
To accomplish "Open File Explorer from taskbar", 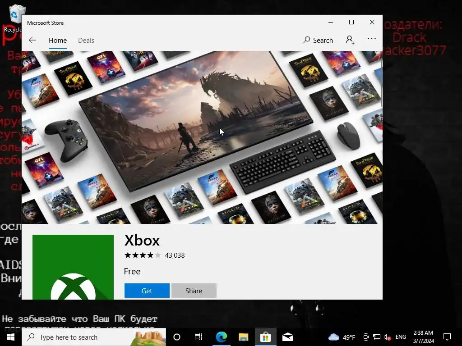I will tap(243, 337).
